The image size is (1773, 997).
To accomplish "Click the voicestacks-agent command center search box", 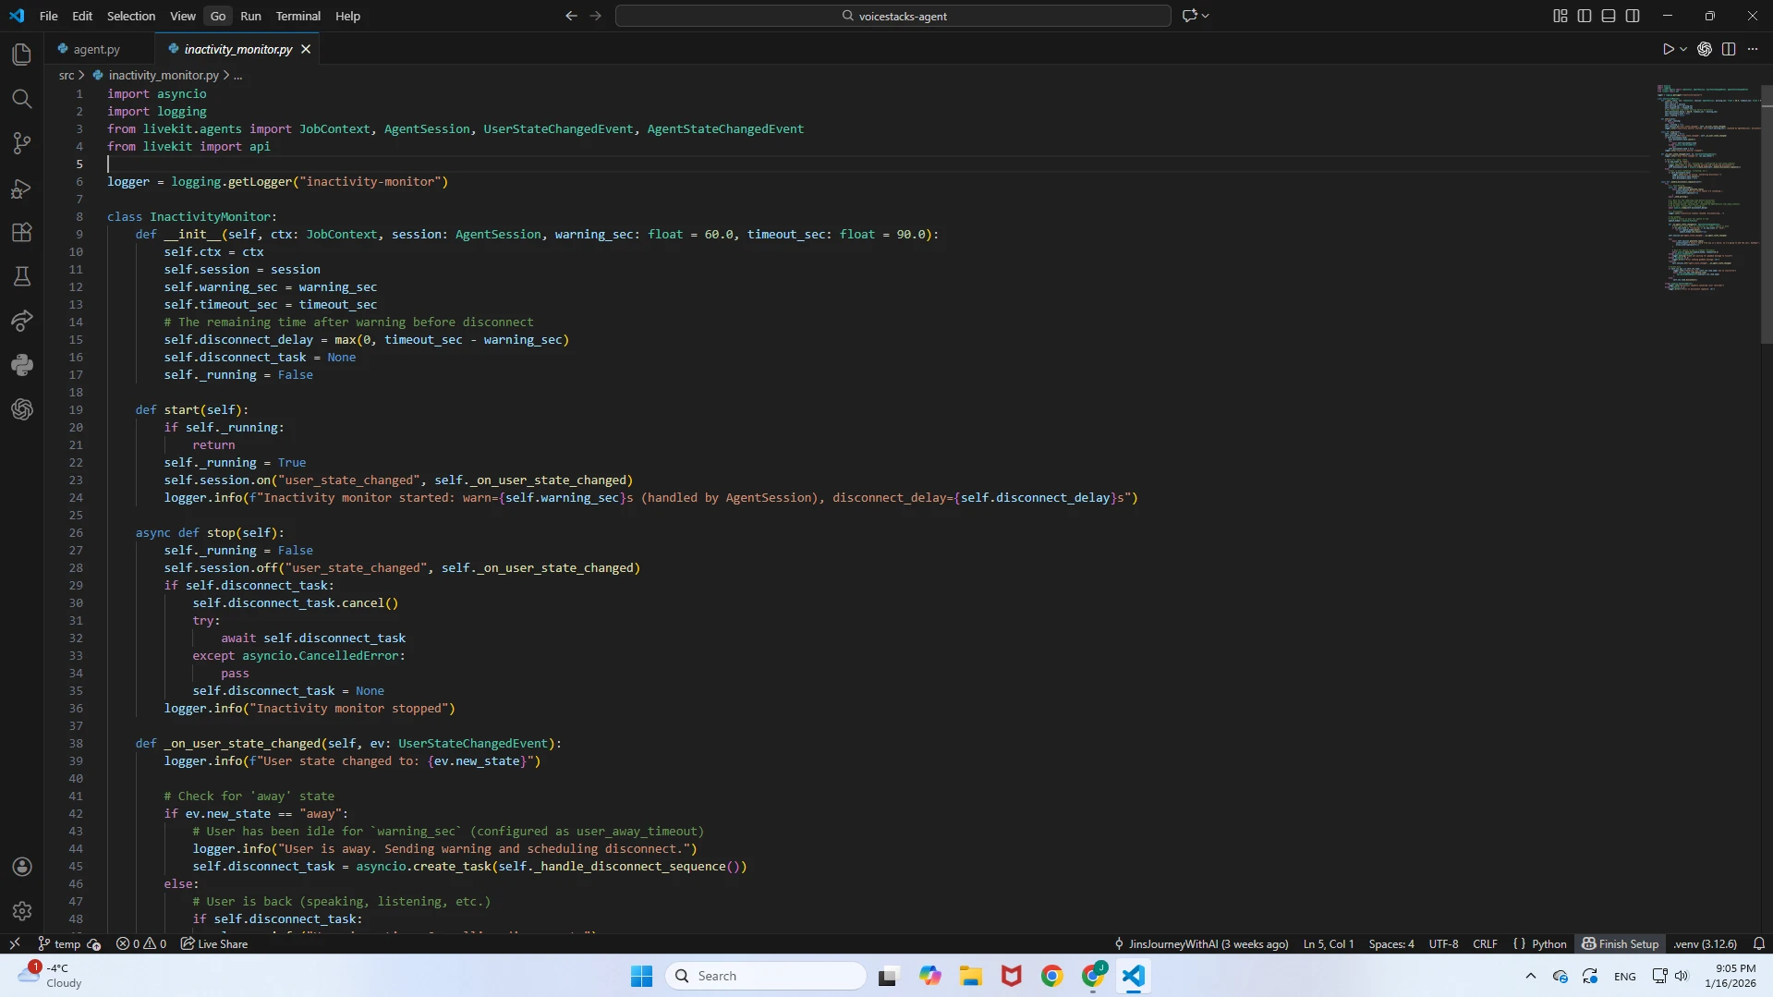I will click(893, 16).
